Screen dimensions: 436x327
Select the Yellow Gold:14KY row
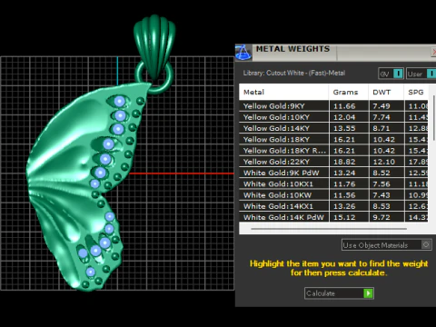(x=333, y=128)
